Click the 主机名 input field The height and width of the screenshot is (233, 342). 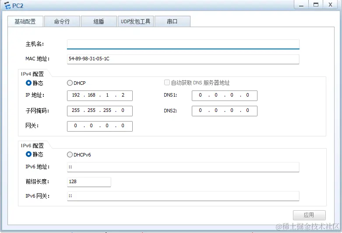[183, 44]
